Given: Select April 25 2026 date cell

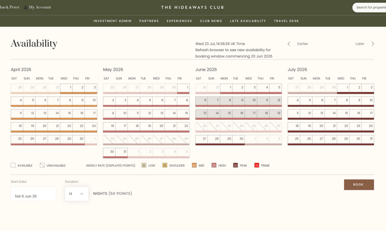Looking at the screenshot, I should click(x=17, y=139).
